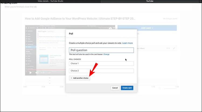This screenshot has width=202, height=112.
Task: Click the Choice 2 field
Action: click(x=101, y=71)
